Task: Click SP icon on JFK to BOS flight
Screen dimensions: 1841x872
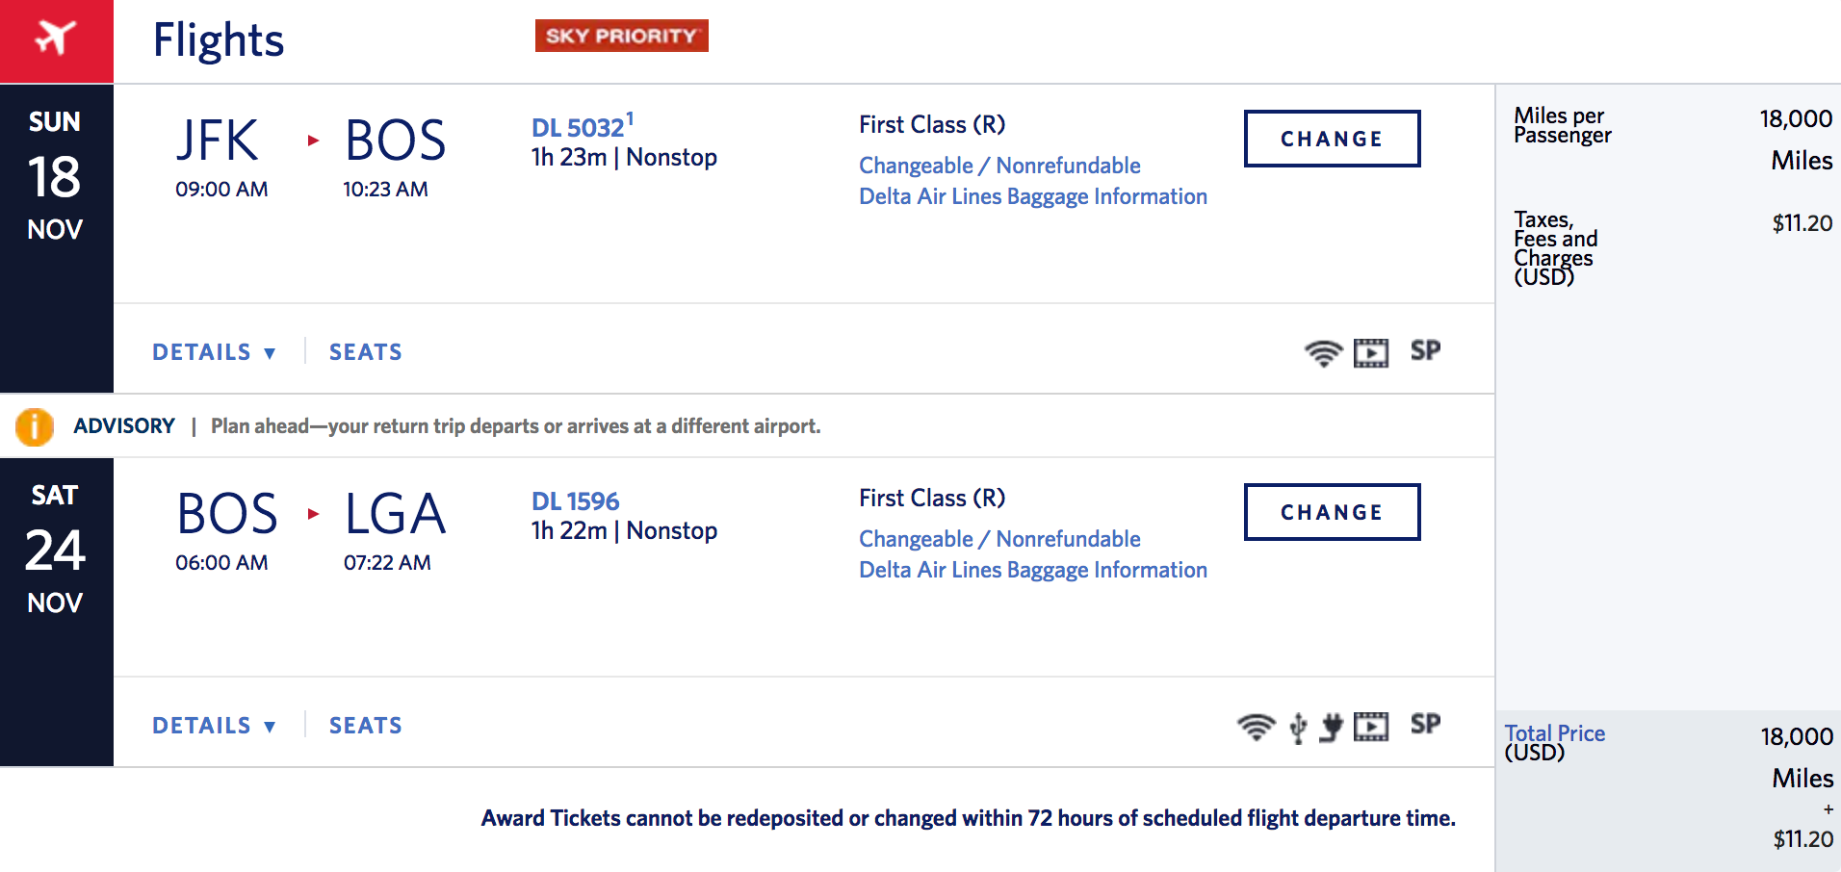Action: tap(1425, 351)
